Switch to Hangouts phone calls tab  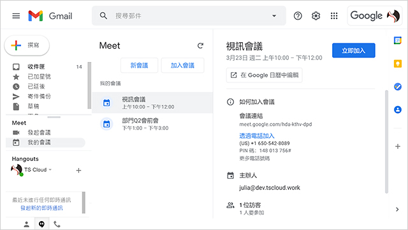[57, 224]
